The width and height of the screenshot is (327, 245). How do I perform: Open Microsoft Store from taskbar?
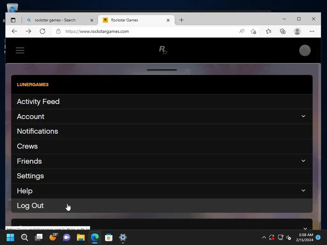109,237
